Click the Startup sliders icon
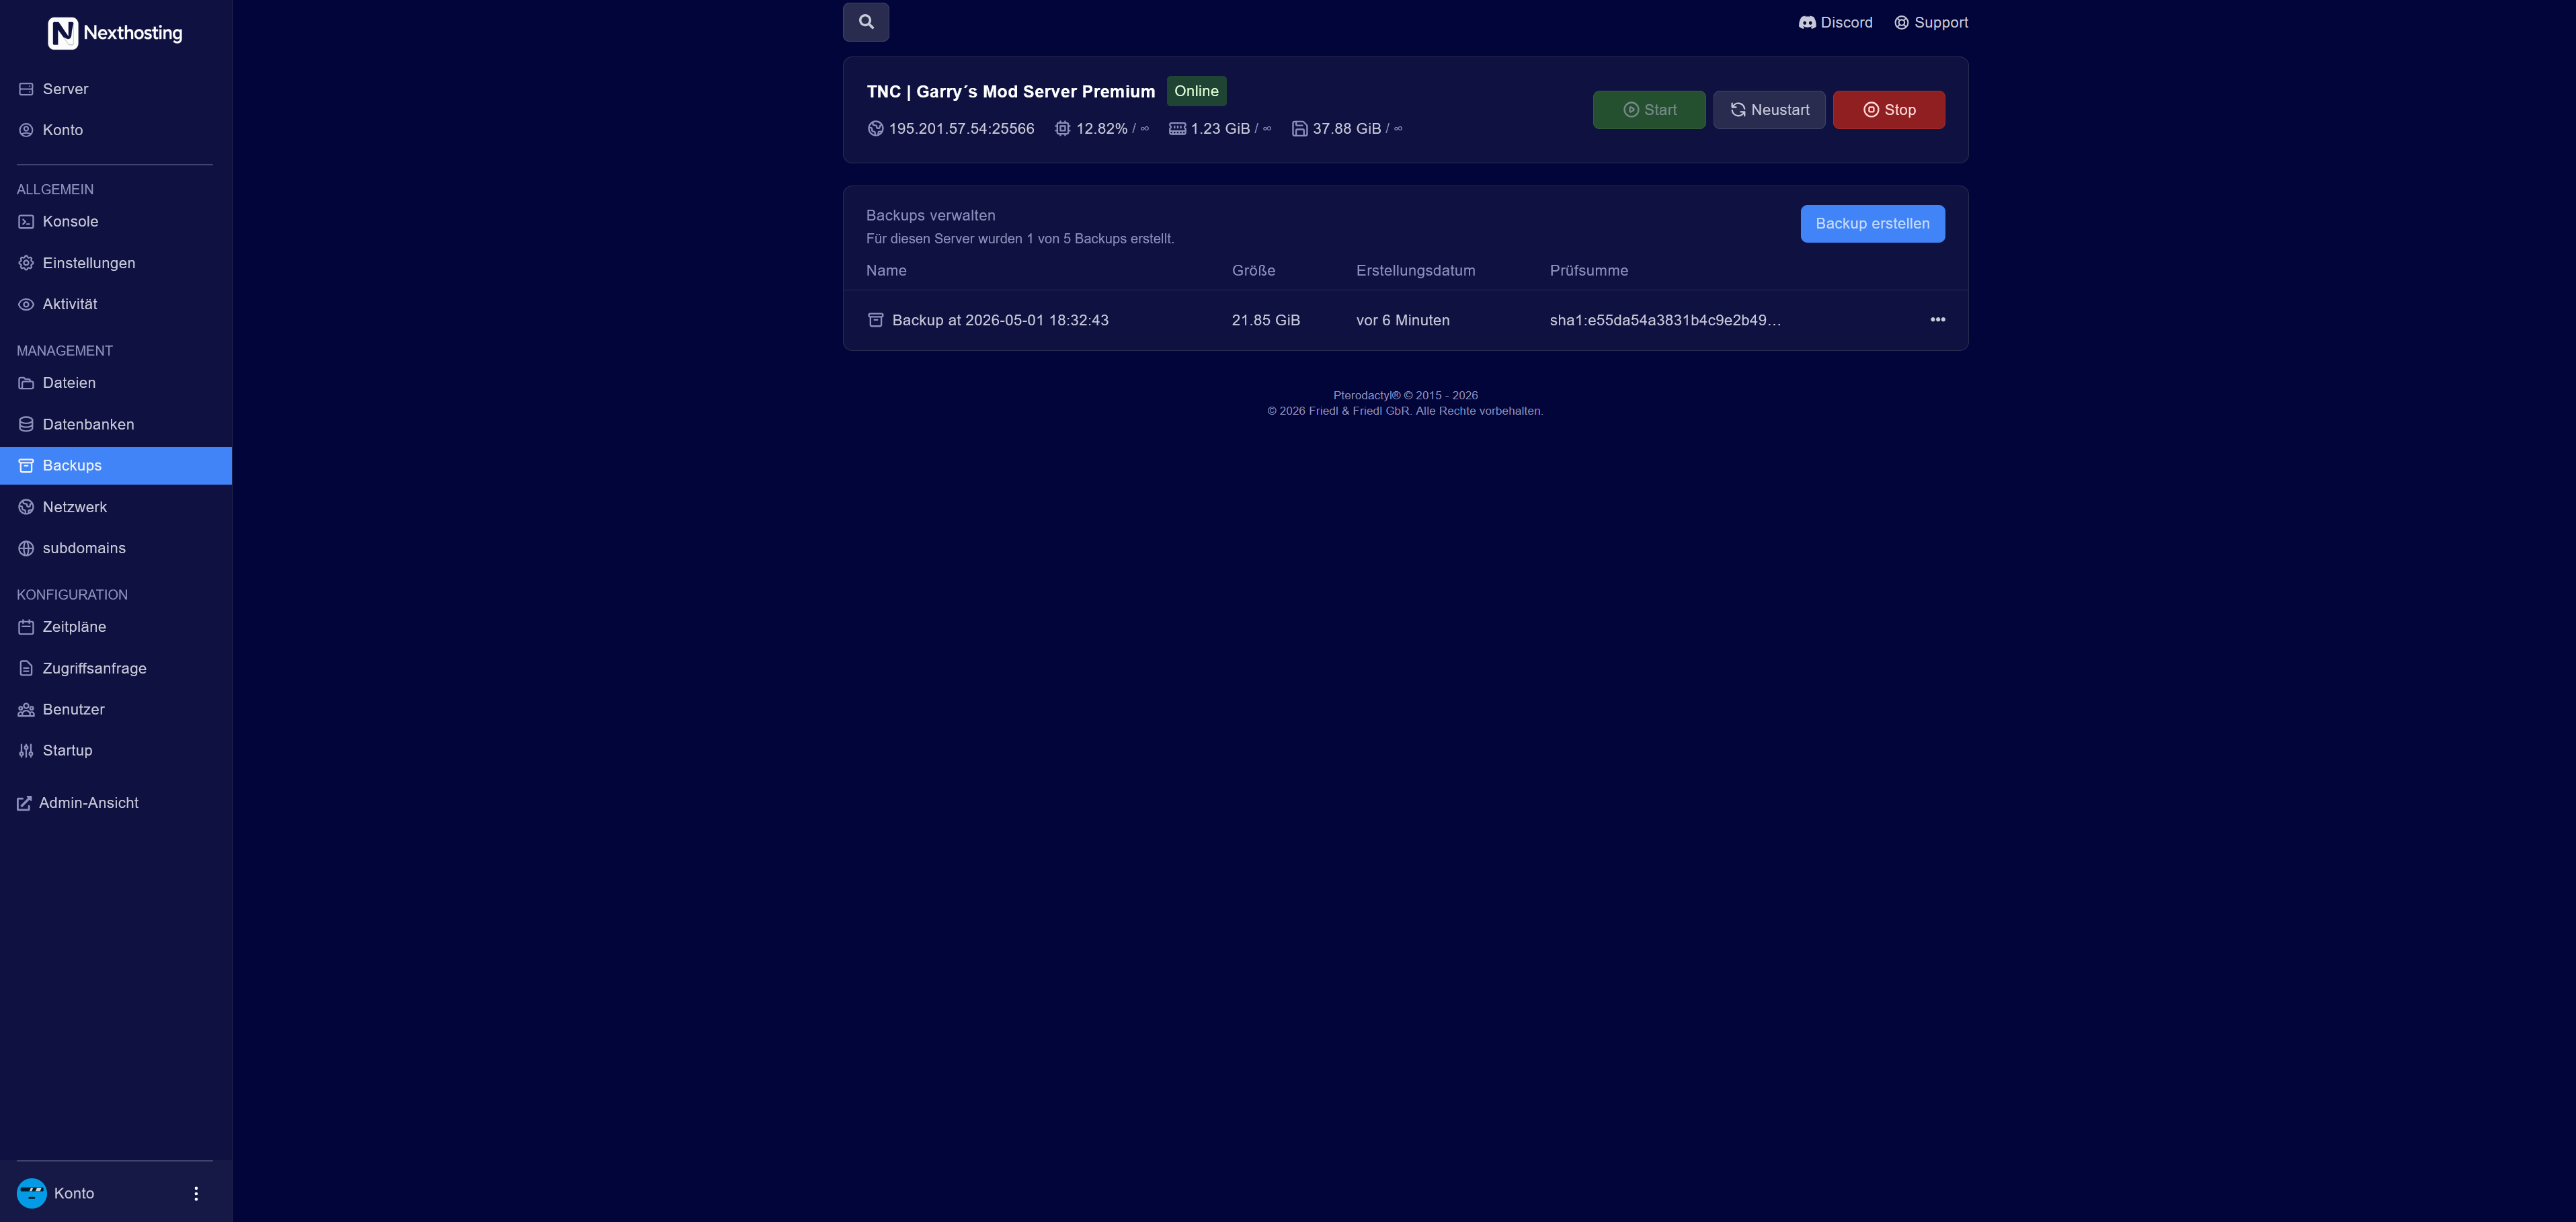 click(26, 751)
